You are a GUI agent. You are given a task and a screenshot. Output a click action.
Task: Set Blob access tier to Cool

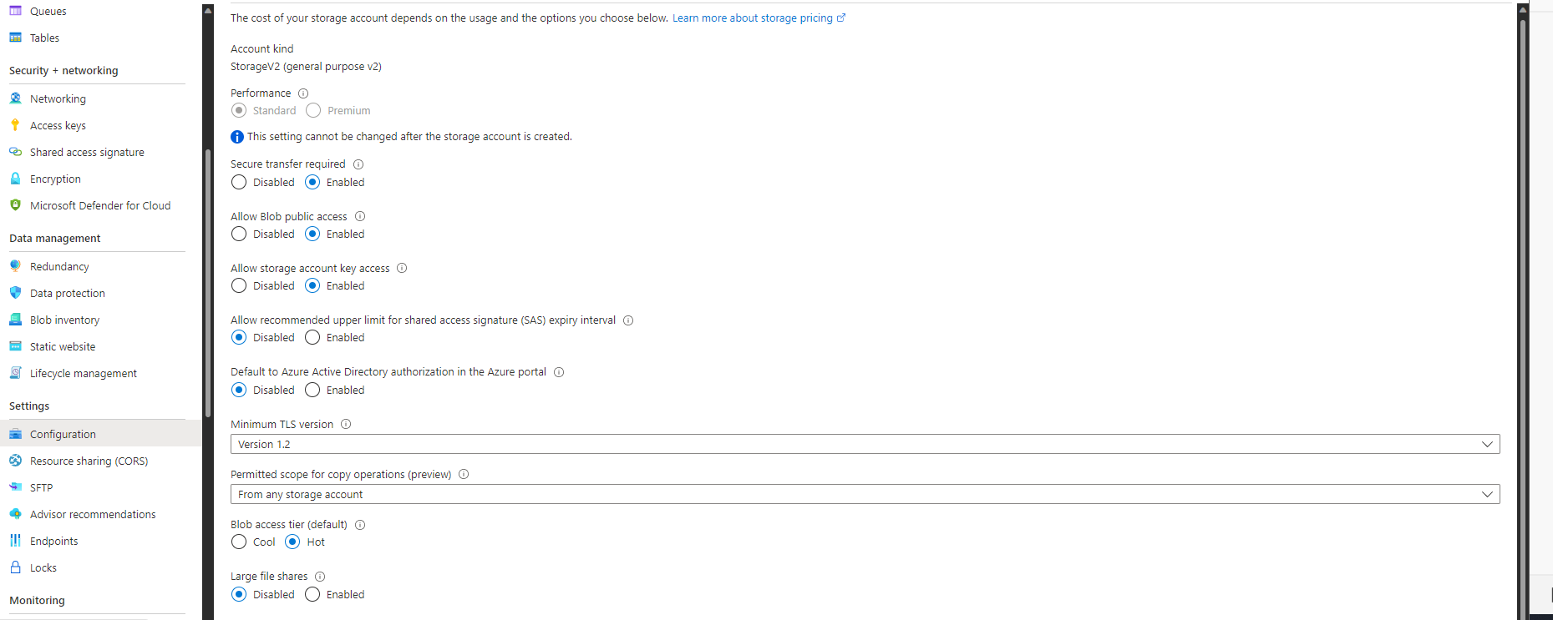[x=239, y=542]
